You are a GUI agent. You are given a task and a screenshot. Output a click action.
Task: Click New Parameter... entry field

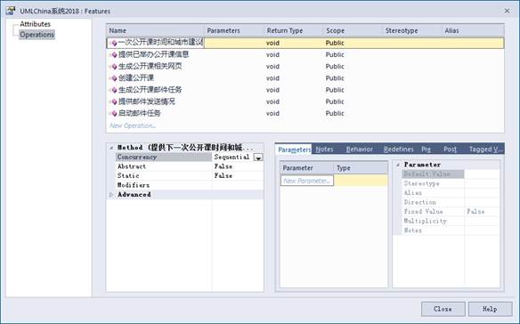[307, 181]
